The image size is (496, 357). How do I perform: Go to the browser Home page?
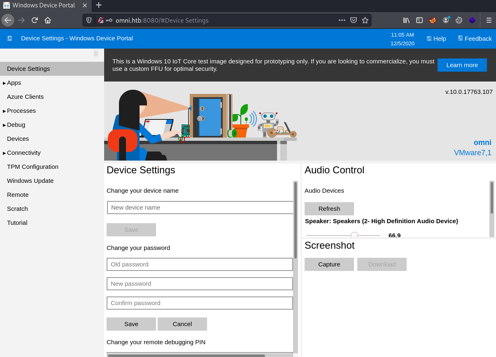click(48, 20)
